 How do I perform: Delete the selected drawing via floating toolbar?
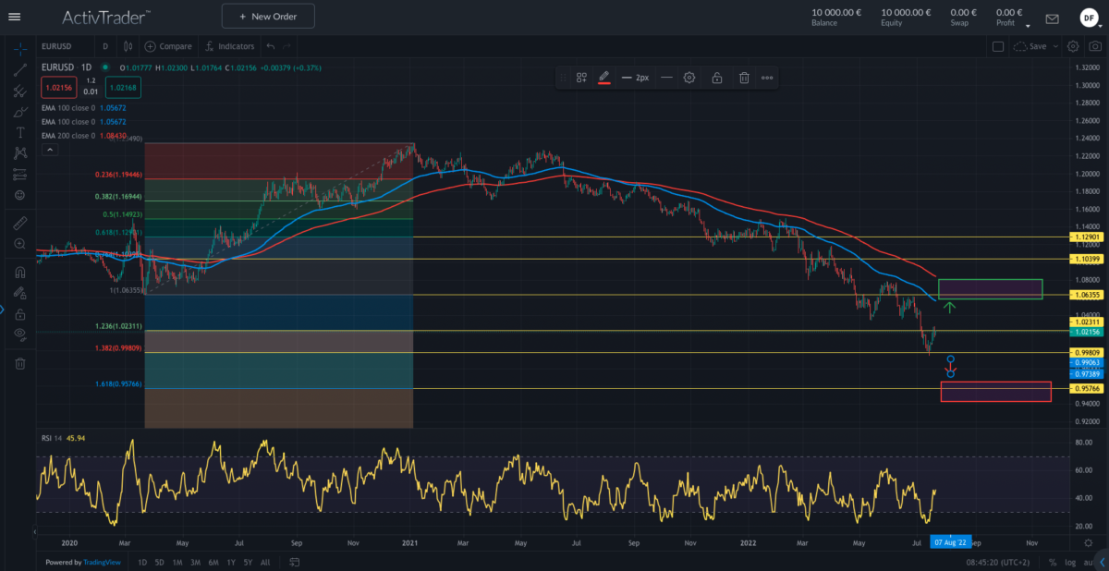click(744, 78)
